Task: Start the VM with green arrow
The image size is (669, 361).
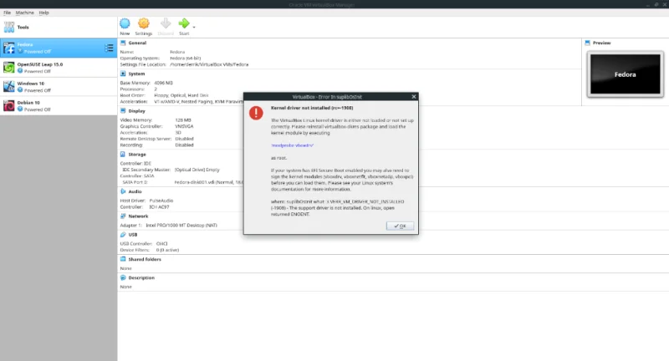Action: coord(184,23)
